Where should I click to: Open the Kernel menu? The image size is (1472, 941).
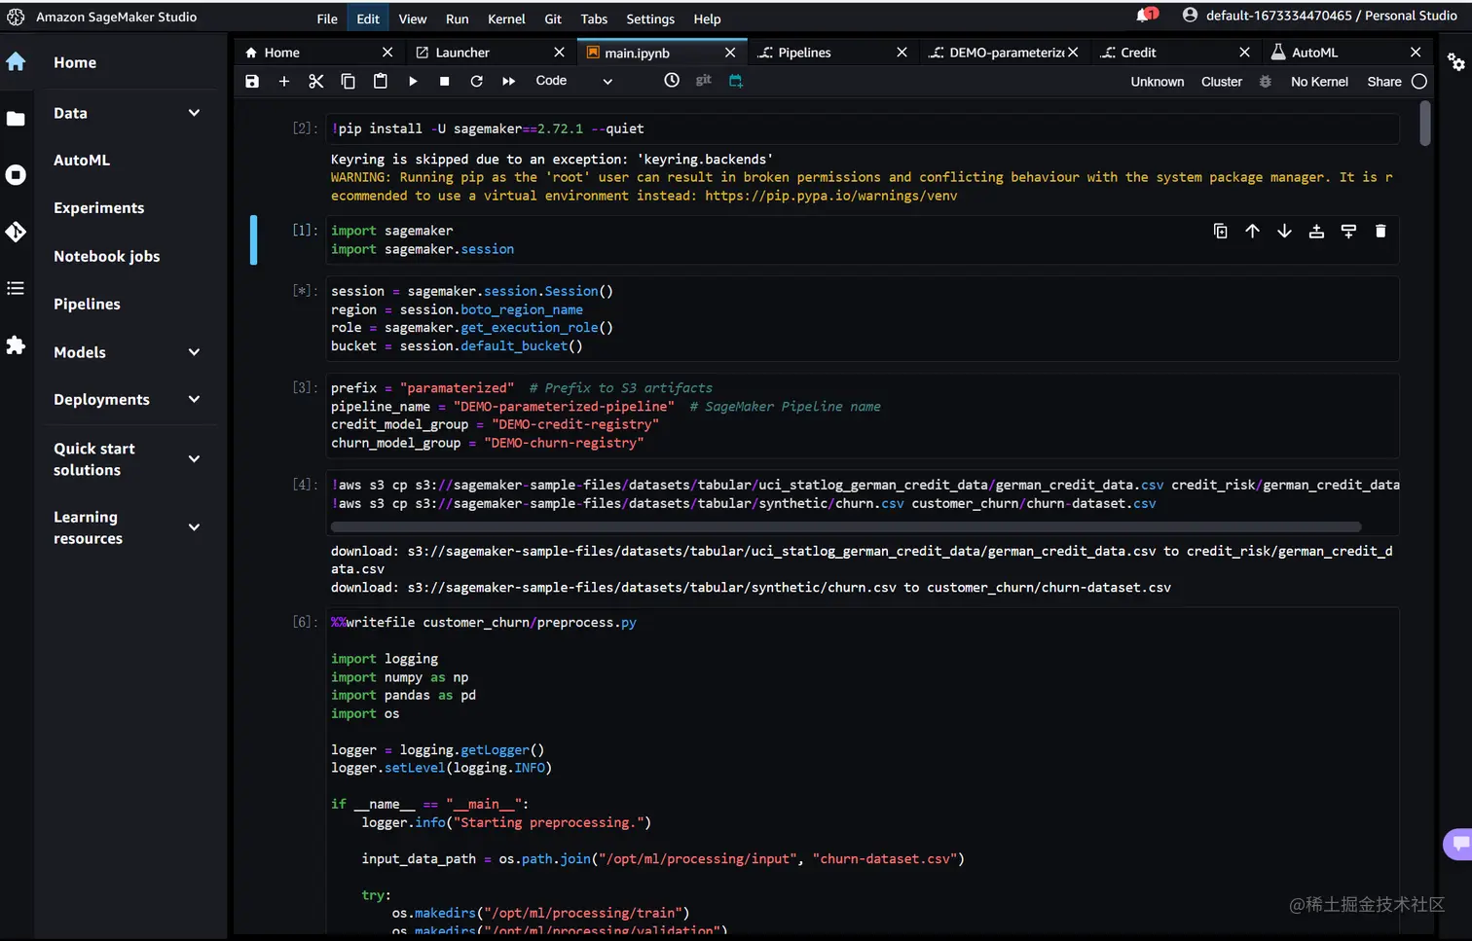[x=505, y=19]
